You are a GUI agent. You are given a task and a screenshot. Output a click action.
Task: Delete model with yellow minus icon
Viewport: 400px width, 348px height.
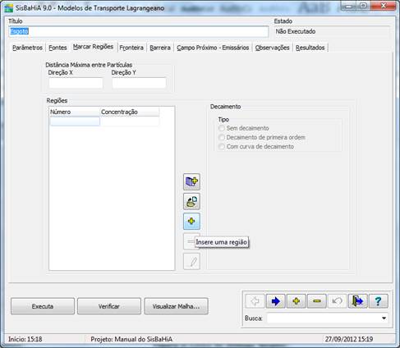pos(317,301)
